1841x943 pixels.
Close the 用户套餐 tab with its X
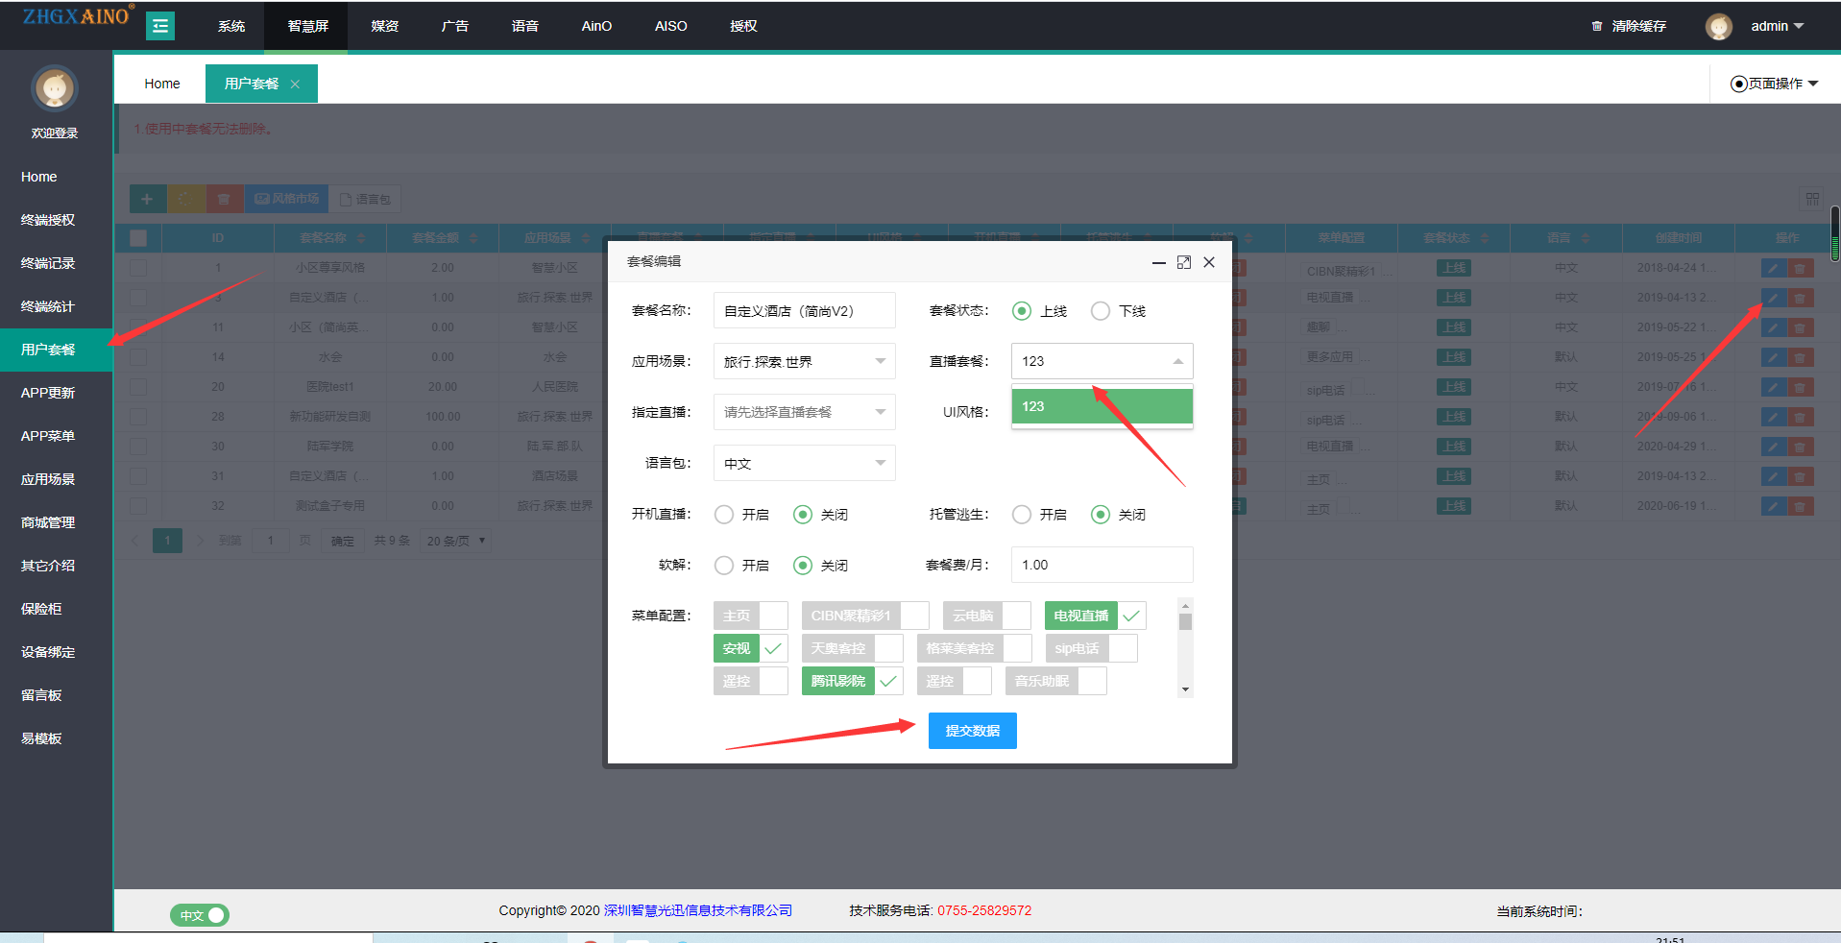click(x=295, y=85)
